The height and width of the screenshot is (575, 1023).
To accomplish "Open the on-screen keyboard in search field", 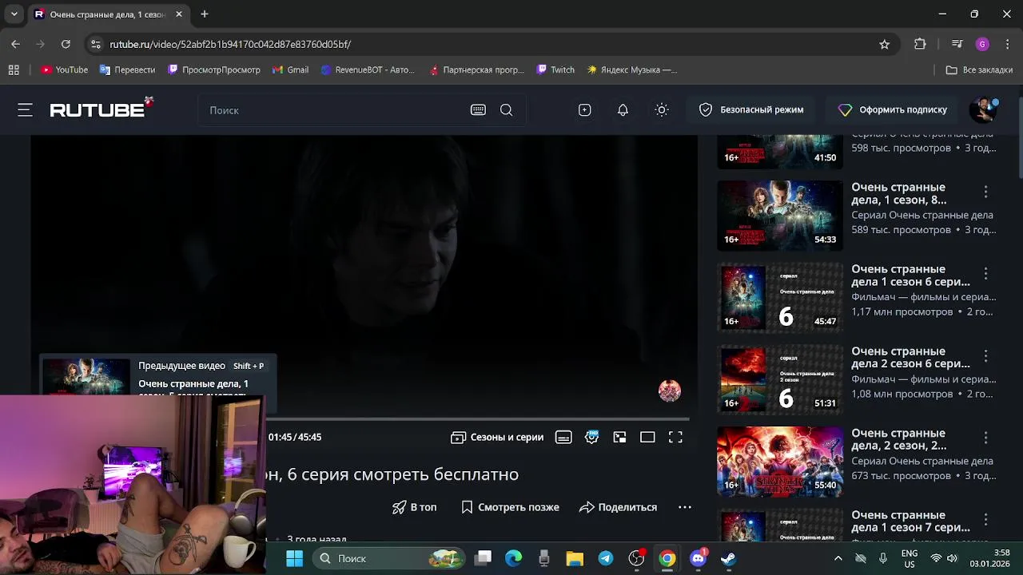I will 478,110.
